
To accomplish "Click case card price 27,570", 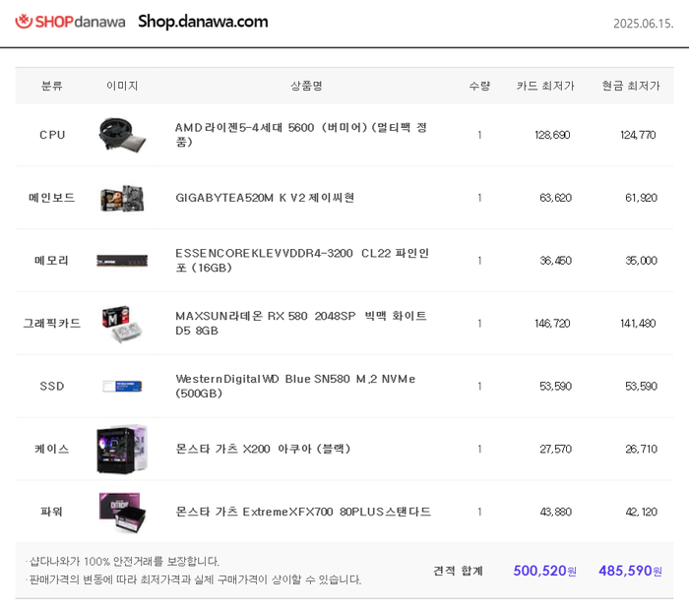I will 555,449.
